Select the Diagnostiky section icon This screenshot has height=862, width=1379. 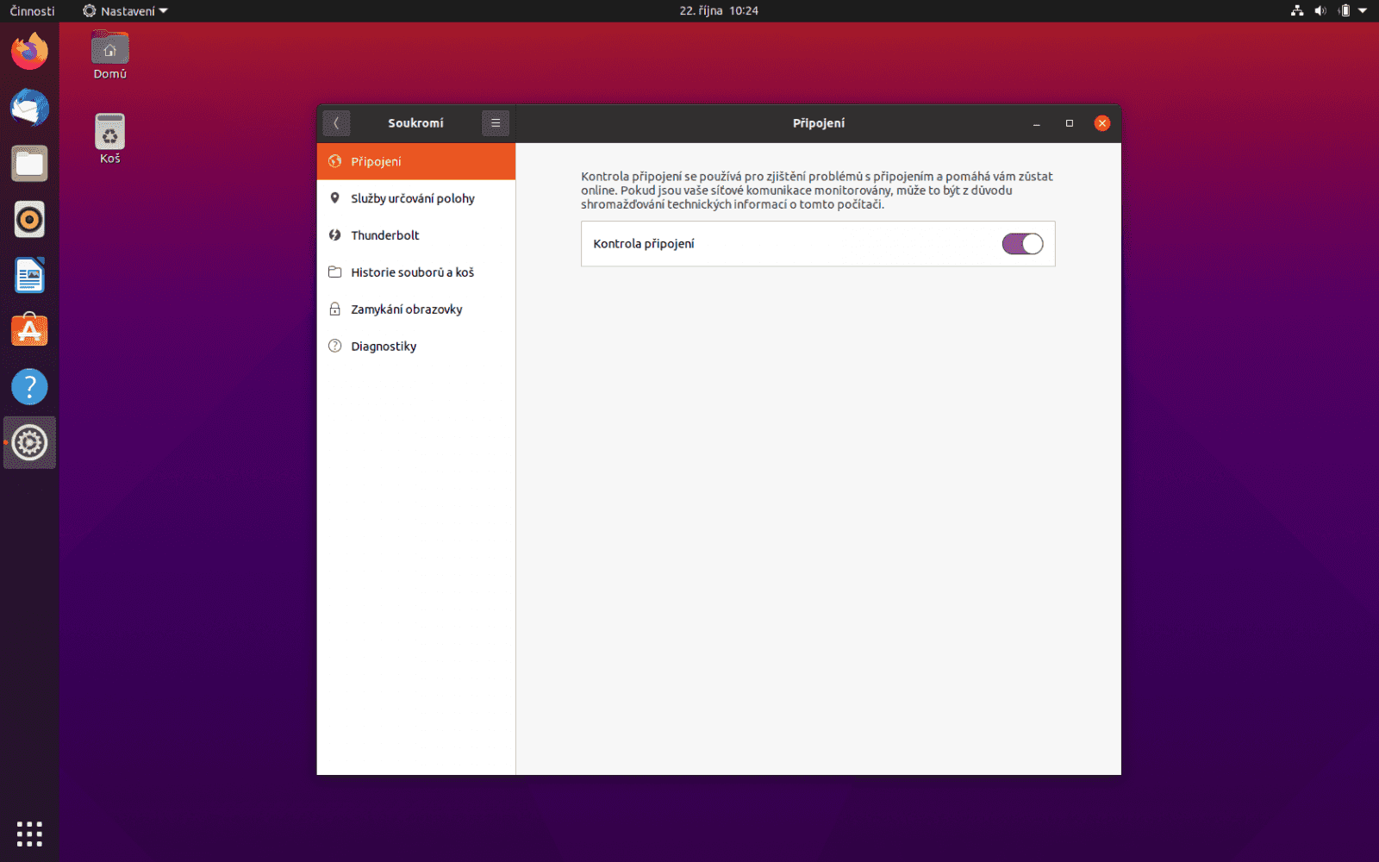coord(334,346)
